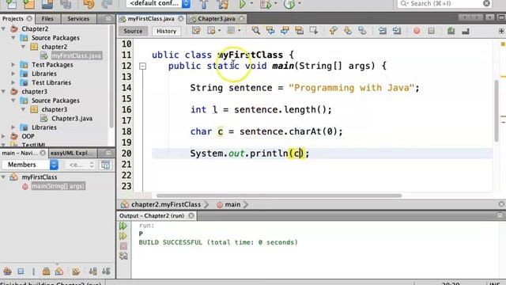The height and width of the screenshot is (285, 506).
Task: Click main breadcrumb in editor
Action: (x=232, y=204)
